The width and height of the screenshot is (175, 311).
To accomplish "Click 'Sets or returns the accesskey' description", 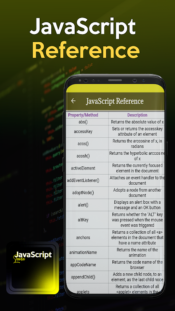I will 137,131.
